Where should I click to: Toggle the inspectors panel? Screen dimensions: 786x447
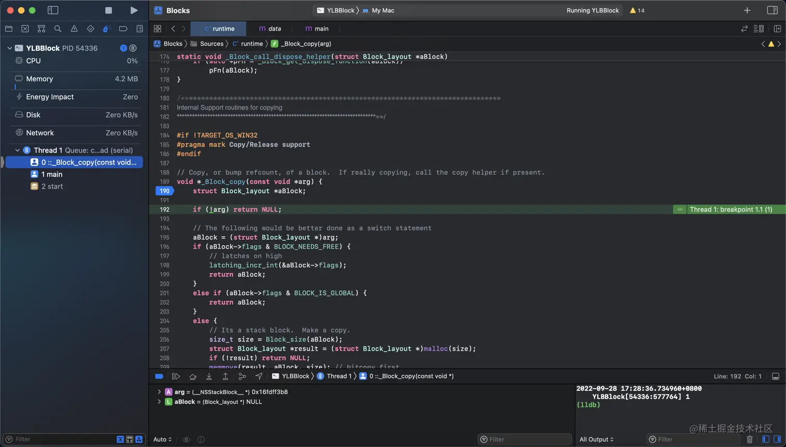coord(772,10)
